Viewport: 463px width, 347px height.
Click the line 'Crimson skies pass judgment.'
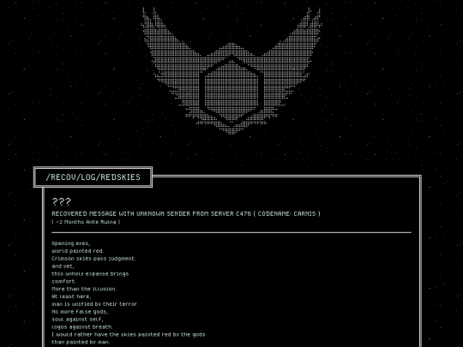point(93,259)
